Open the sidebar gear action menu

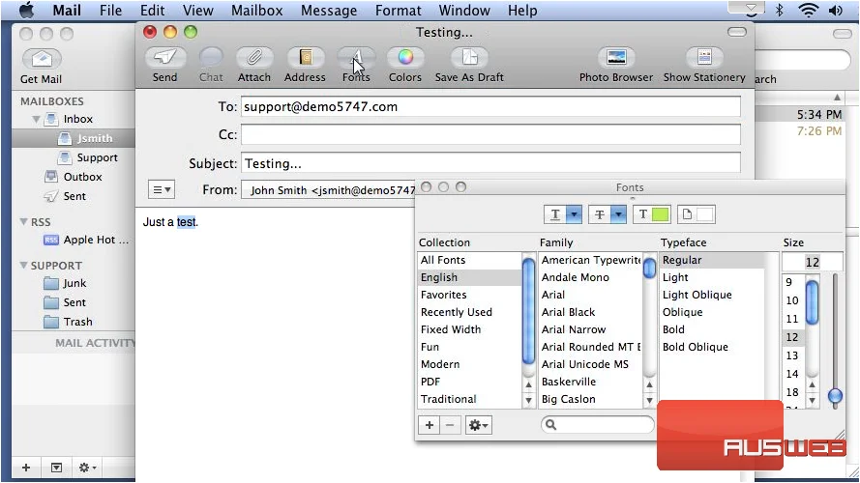coord(87,468)
